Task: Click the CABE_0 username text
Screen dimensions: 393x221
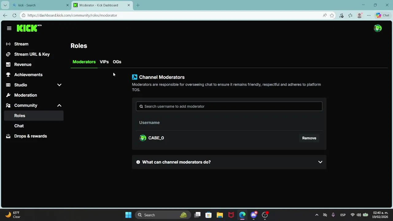Action: (156, 138)
